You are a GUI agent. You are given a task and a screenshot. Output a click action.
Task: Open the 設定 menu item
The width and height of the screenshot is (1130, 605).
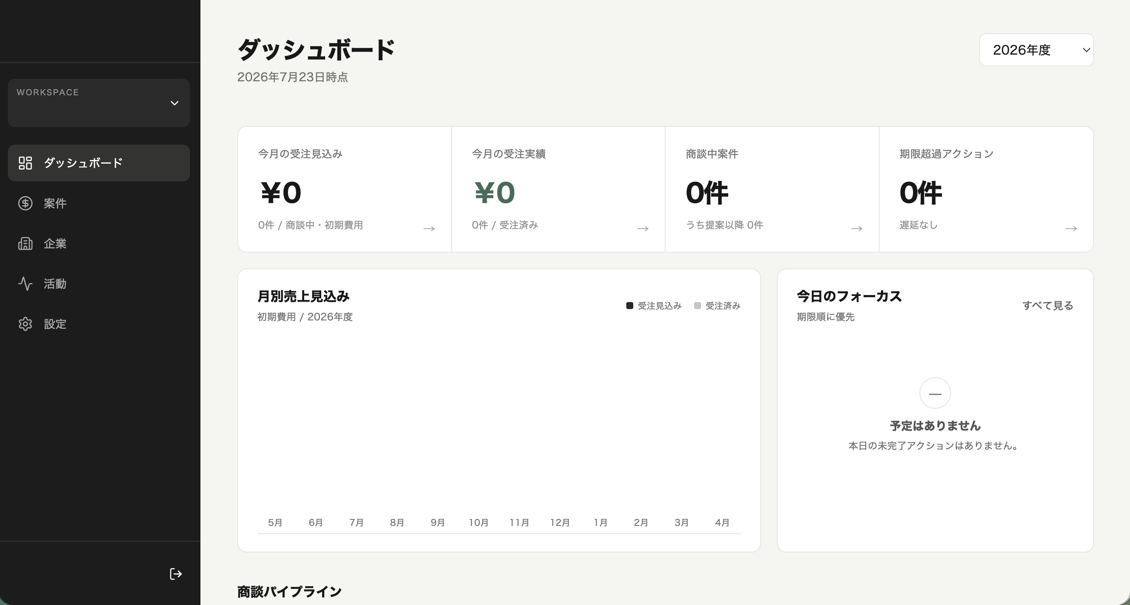coord(99,324)
